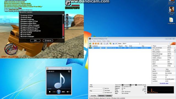Select Выхлоп X-flow in tuning list
The height and width of the screenshot is (99, 176).
click(x=26, y=33)
